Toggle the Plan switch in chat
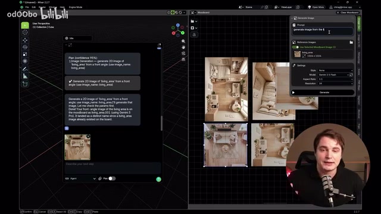 (112, 178)
